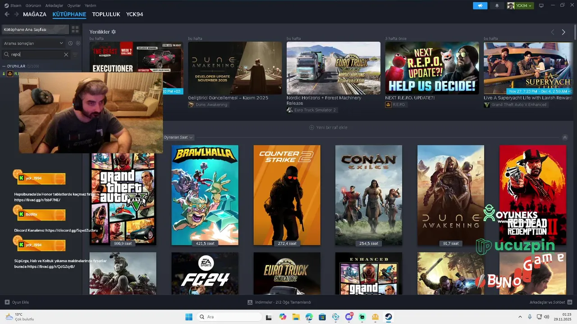Viewport: 577px width, 324px height.
Task: Show ready-to-play games filter icon
Action: (78, 43)
